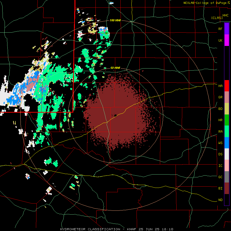Click the ND legend label
Screen dimensions: 231x231
pos(220,200)
